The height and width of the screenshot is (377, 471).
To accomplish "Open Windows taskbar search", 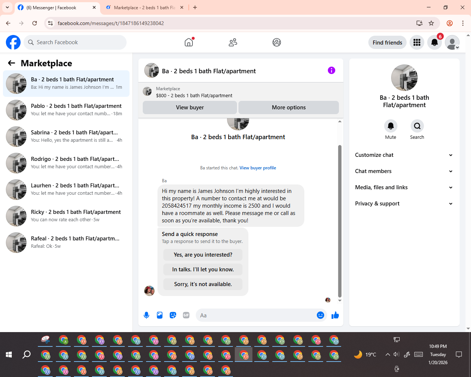I will (x=26, y=355).
